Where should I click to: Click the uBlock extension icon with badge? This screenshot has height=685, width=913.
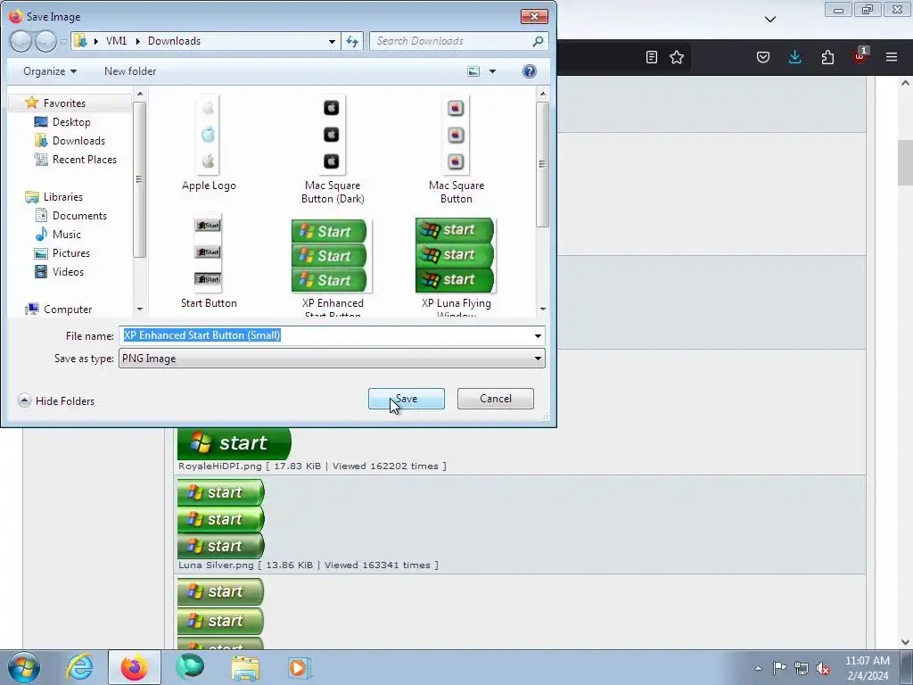[860, 56]
